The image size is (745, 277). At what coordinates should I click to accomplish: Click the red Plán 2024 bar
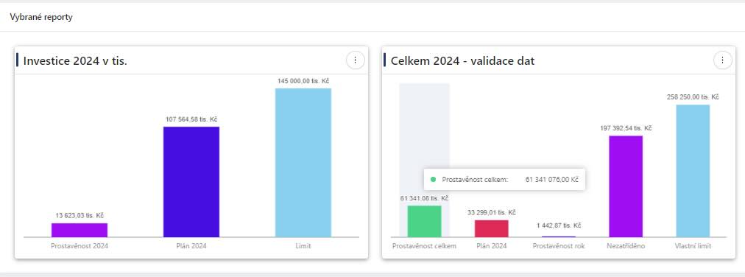click(491, 228)
